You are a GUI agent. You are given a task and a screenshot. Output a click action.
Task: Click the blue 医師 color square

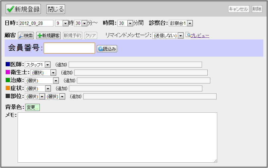[8, 64]
